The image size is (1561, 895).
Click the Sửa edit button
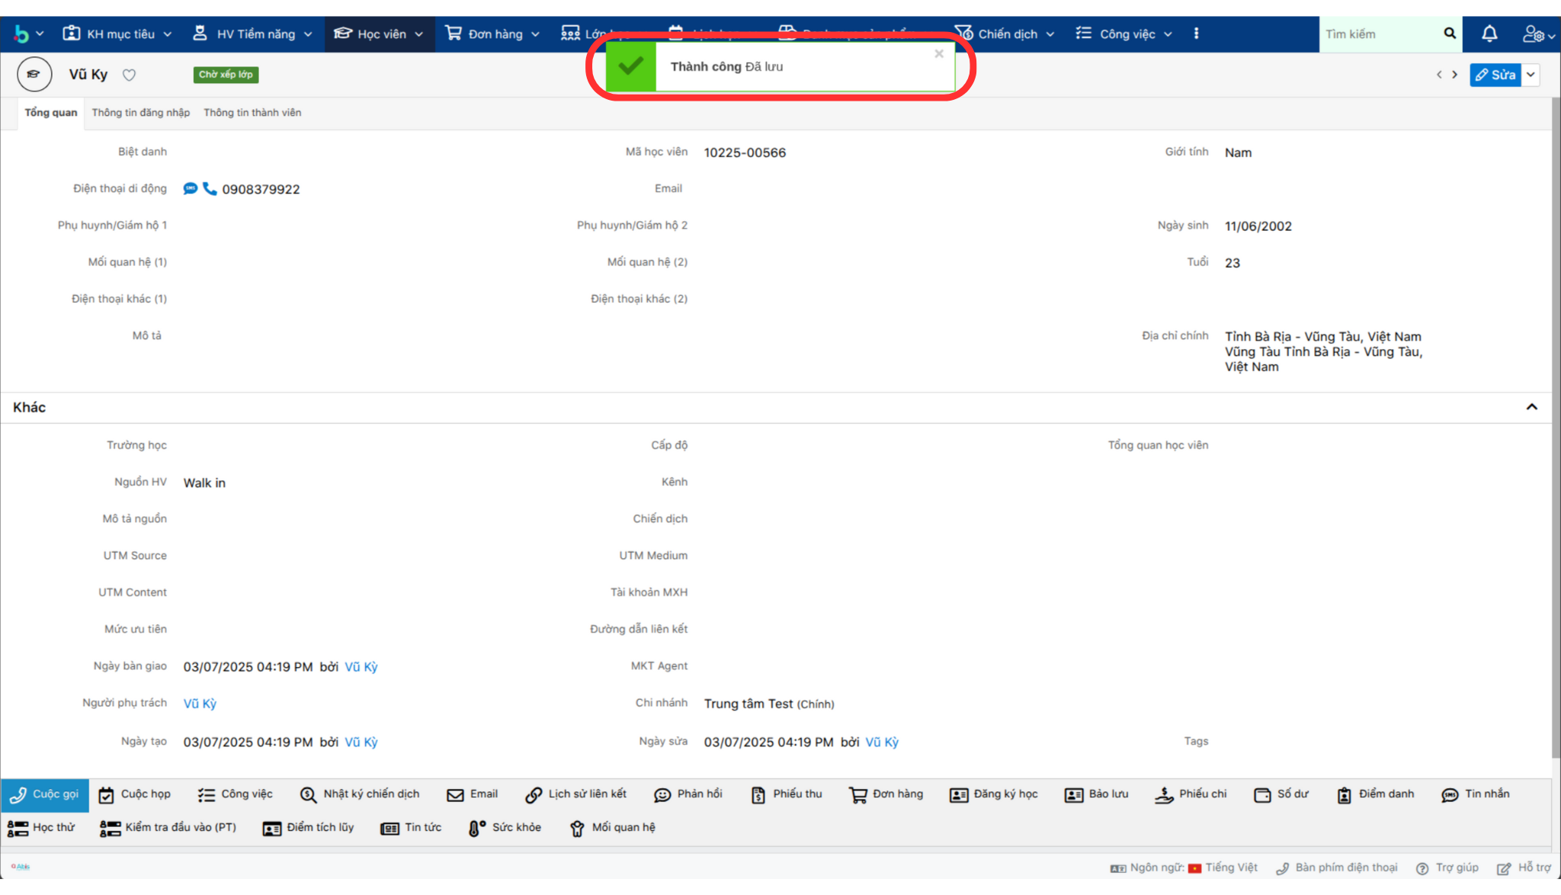1495,75
